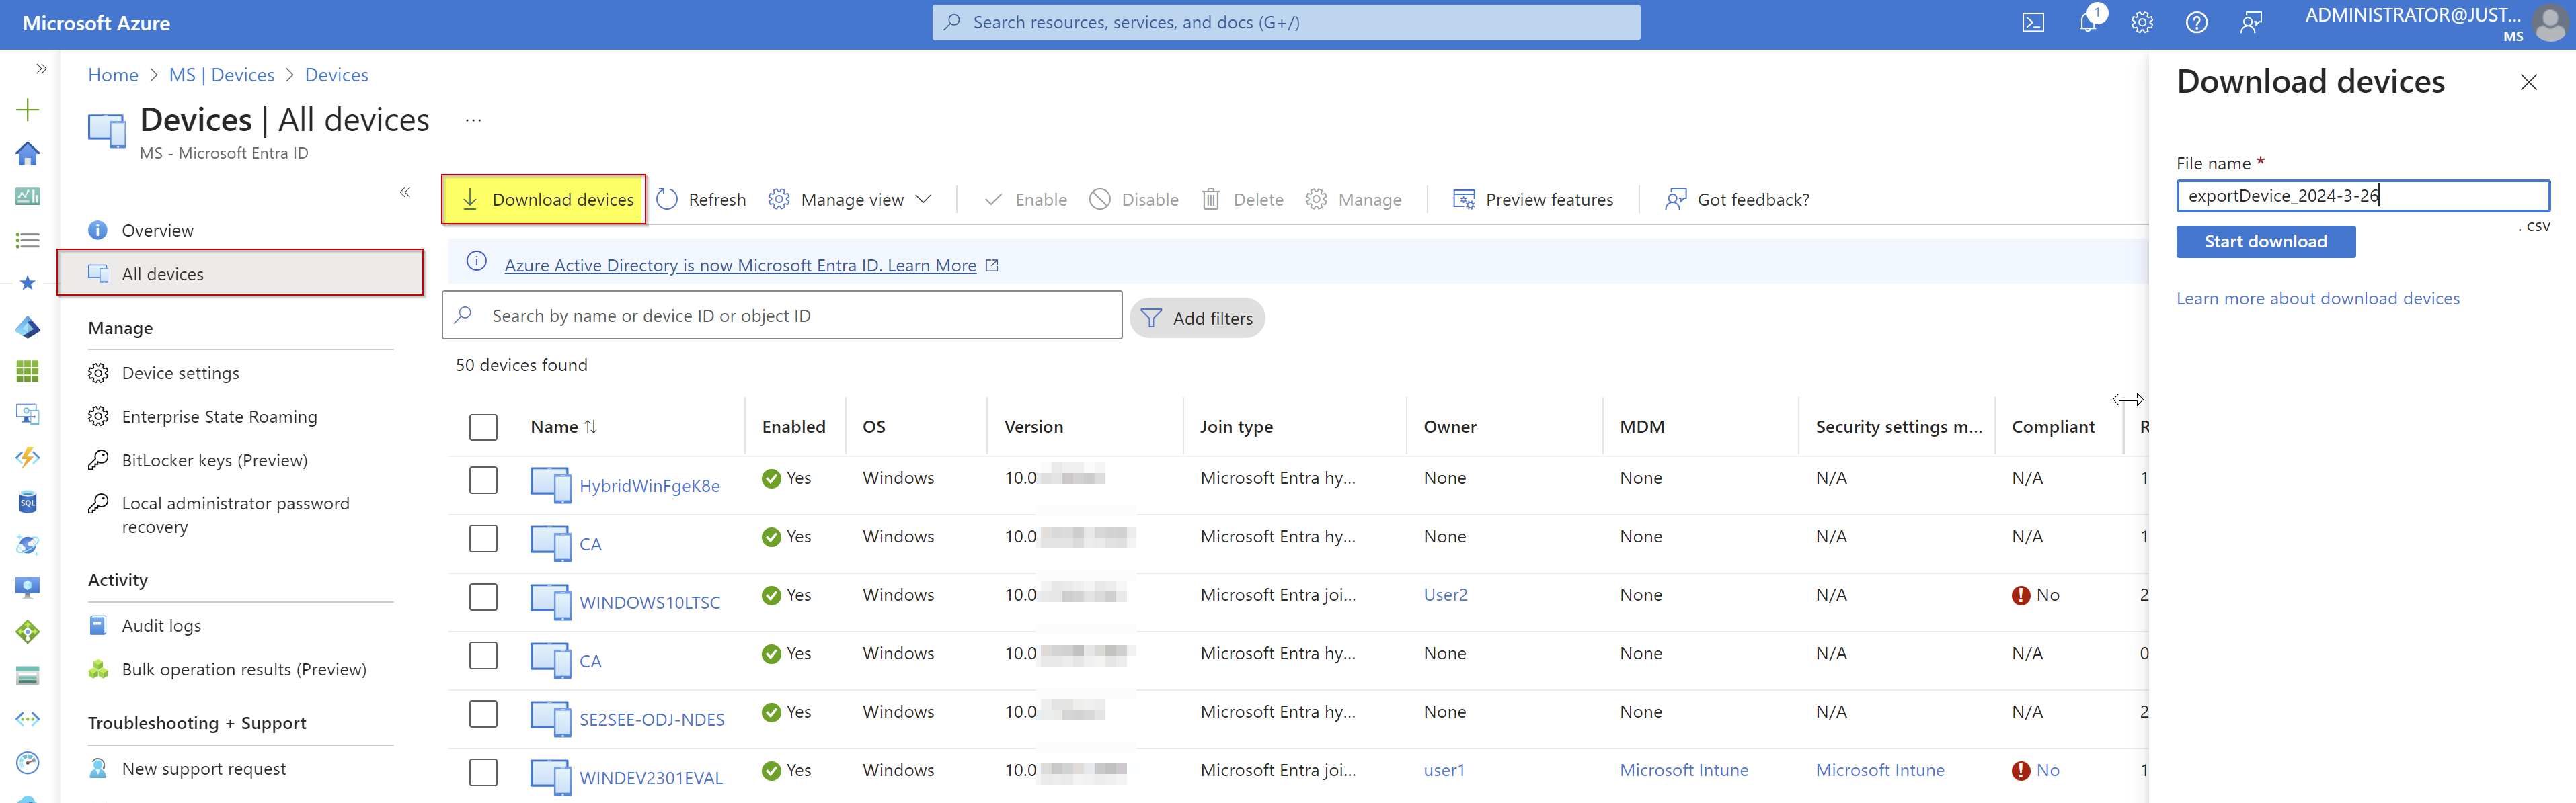Open the All resources grid icon
This screenshot has width=2576, height=803.
tap(28, 372)
